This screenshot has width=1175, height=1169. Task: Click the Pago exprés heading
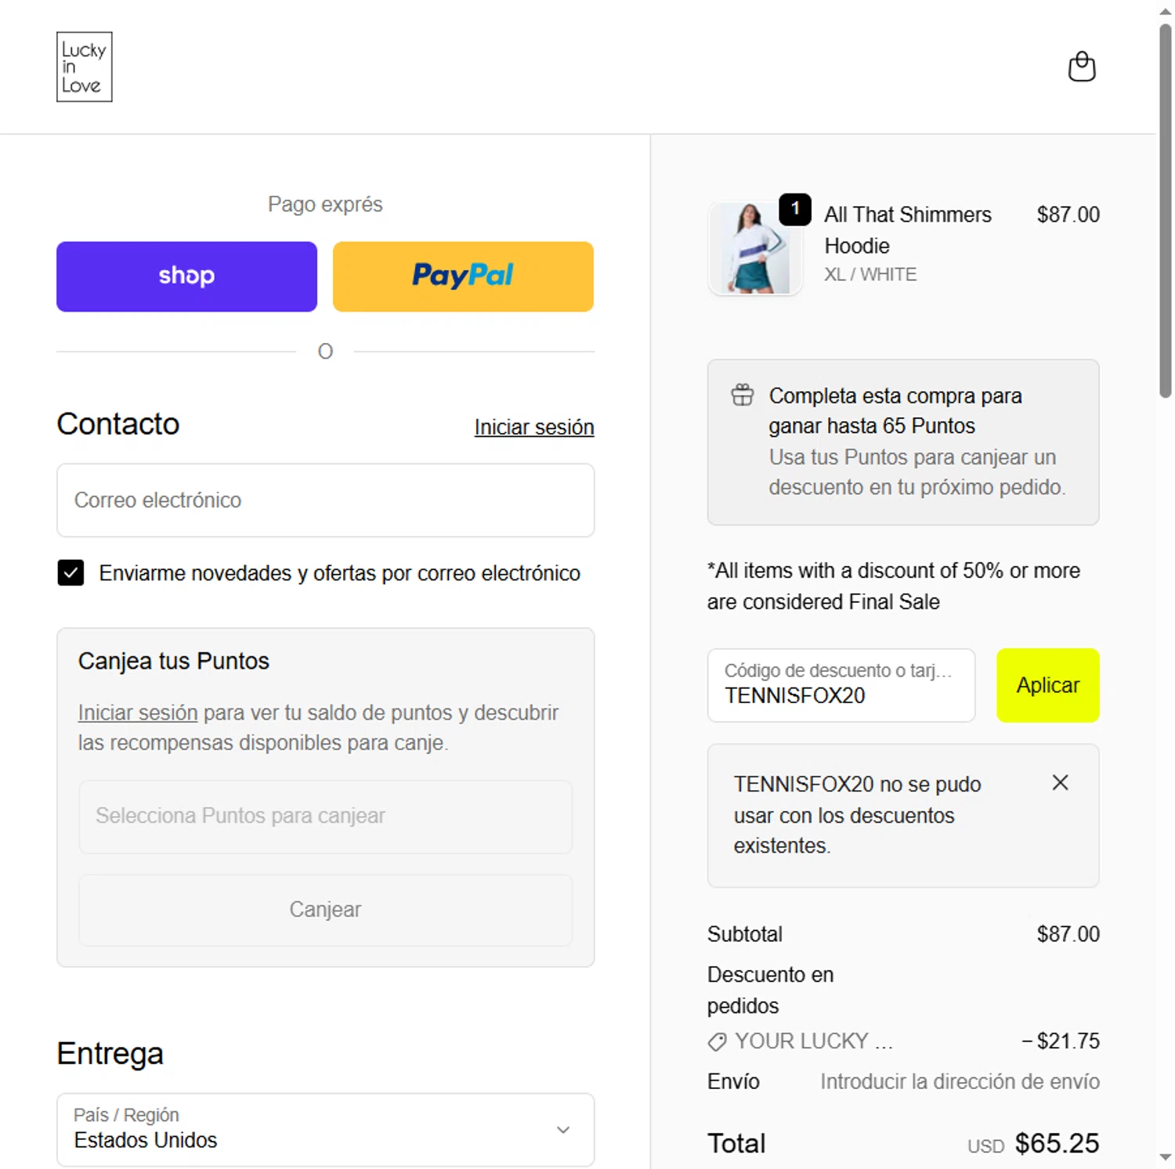click(325, 204)
